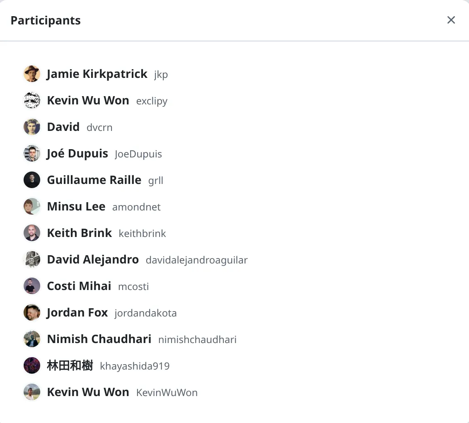Viewport: 469px width, 423px height.
Task: Click the username KevinWuWon
Action: click(167, 392)
